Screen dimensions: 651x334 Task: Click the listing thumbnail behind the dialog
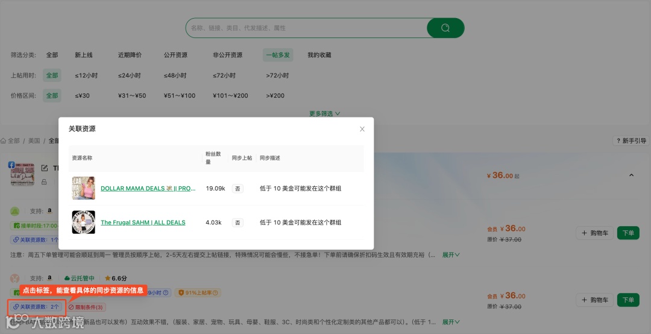pyautogui.click(x=22, y=174)
